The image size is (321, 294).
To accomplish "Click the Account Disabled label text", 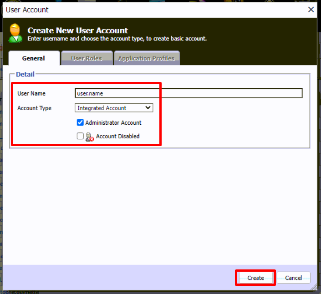I will click(117, 136).
